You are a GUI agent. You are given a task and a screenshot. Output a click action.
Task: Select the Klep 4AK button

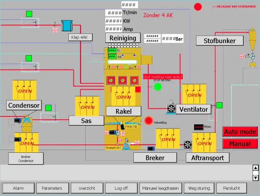tap(80, 37)
